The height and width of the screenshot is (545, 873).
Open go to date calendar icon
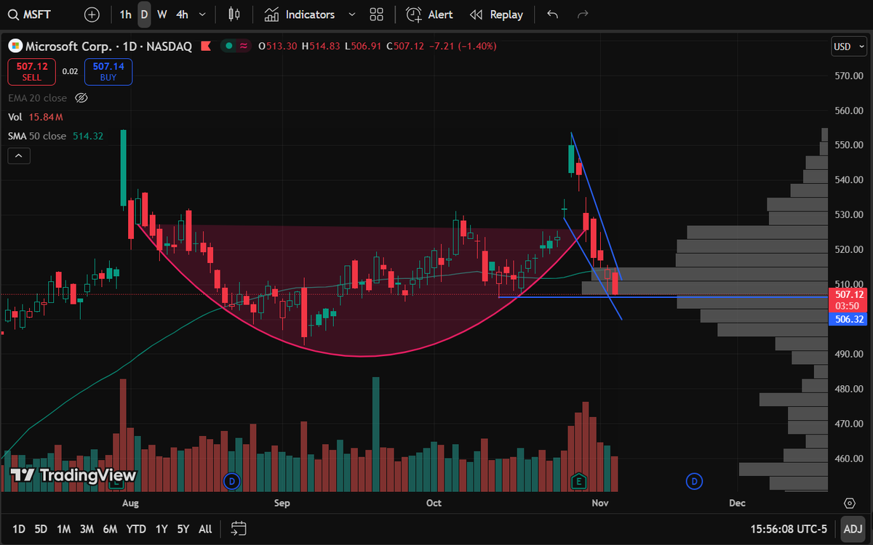coord(239,528)
